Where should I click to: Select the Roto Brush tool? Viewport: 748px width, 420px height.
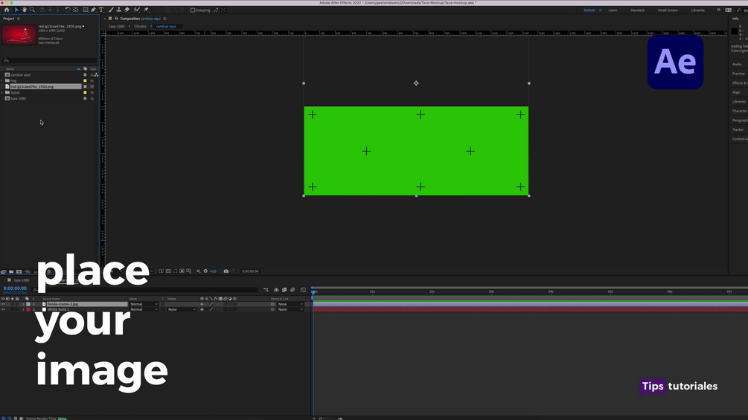pos(138,10)
